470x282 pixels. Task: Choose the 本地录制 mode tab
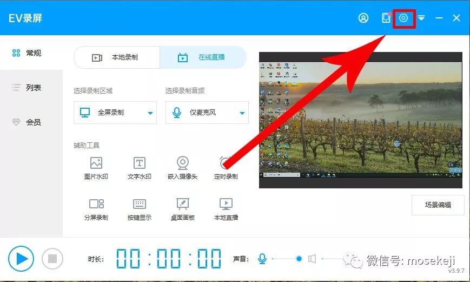pos(117,57)
